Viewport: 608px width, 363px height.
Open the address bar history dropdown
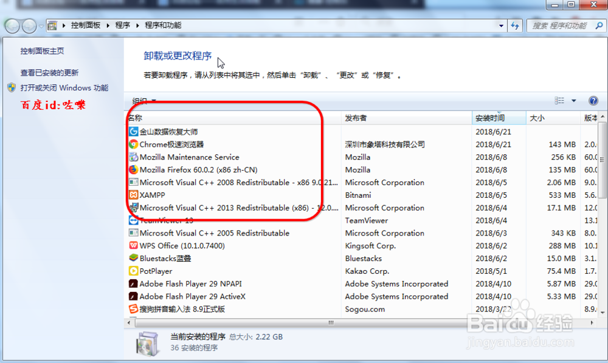pos(501,25)
